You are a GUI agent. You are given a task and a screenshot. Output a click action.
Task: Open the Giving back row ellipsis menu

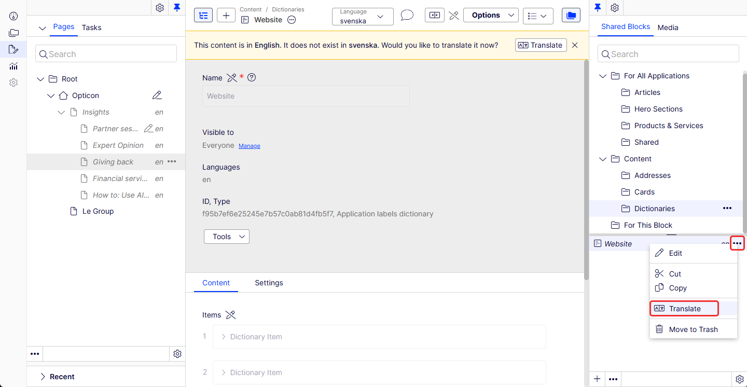172,162
